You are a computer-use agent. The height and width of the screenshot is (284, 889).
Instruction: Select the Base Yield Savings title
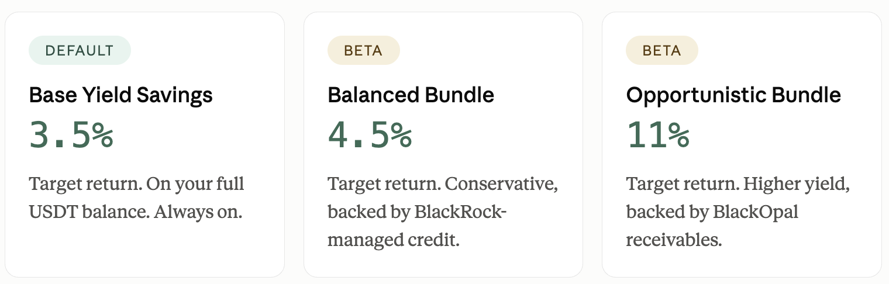[x=121, y=95]
